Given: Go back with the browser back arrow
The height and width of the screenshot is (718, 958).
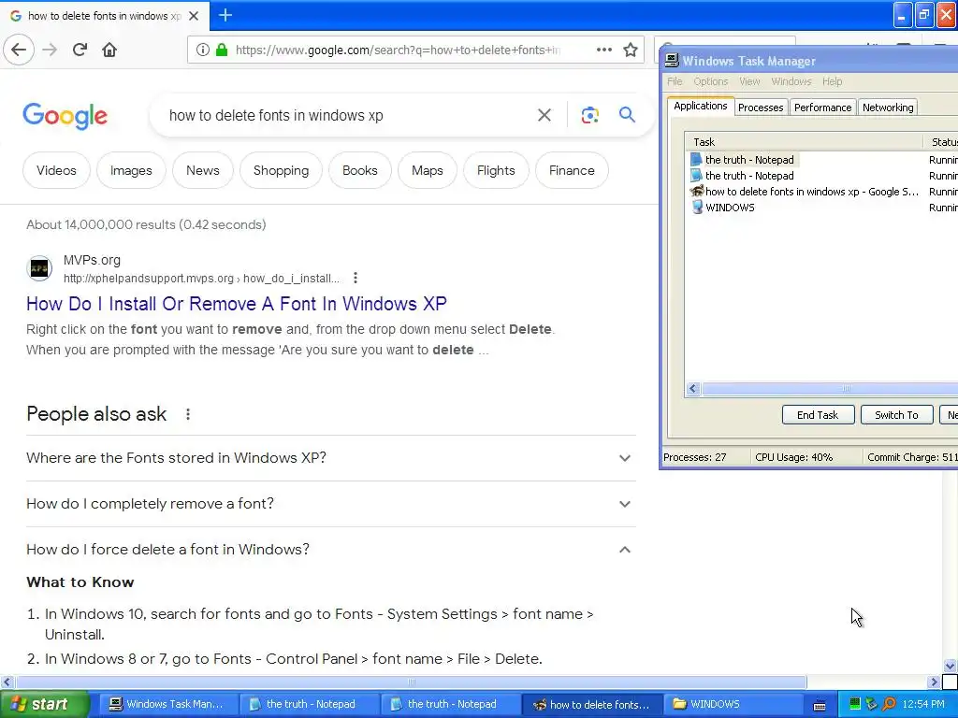Looking at the screenshot, I should [x=19, y=50].
